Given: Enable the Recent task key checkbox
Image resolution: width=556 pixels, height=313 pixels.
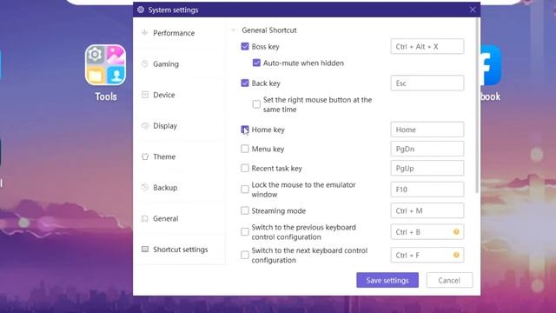Looking at the screenshot, I should 245,168.
